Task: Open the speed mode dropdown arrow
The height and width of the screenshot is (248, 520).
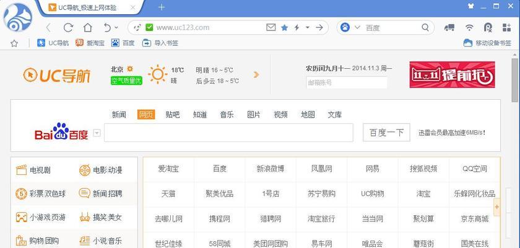Action: pos(308,27)
